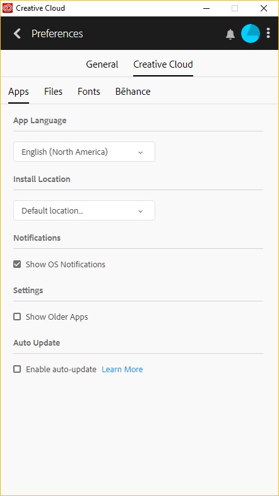Click the Settings section heading
This screenshot has height=496, width=279.
28,291
